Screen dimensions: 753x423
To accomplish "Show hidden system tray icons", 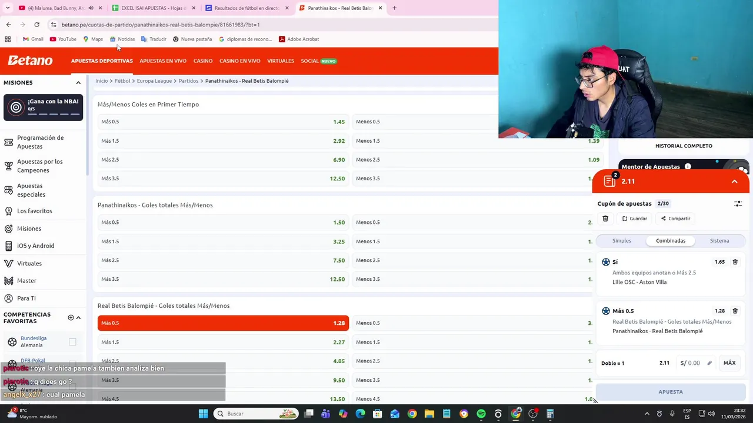I will [x=647, y=414].
